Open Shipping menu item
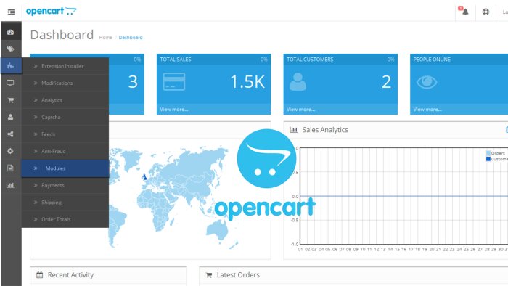 tap(65, 203)
